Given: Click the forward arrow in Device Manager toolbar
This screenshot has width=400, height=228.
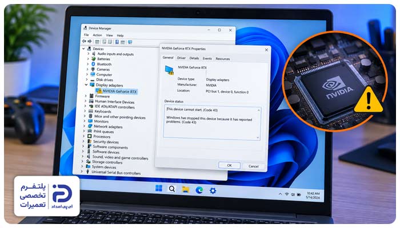Looking at the screenshot, I should 90,42.
